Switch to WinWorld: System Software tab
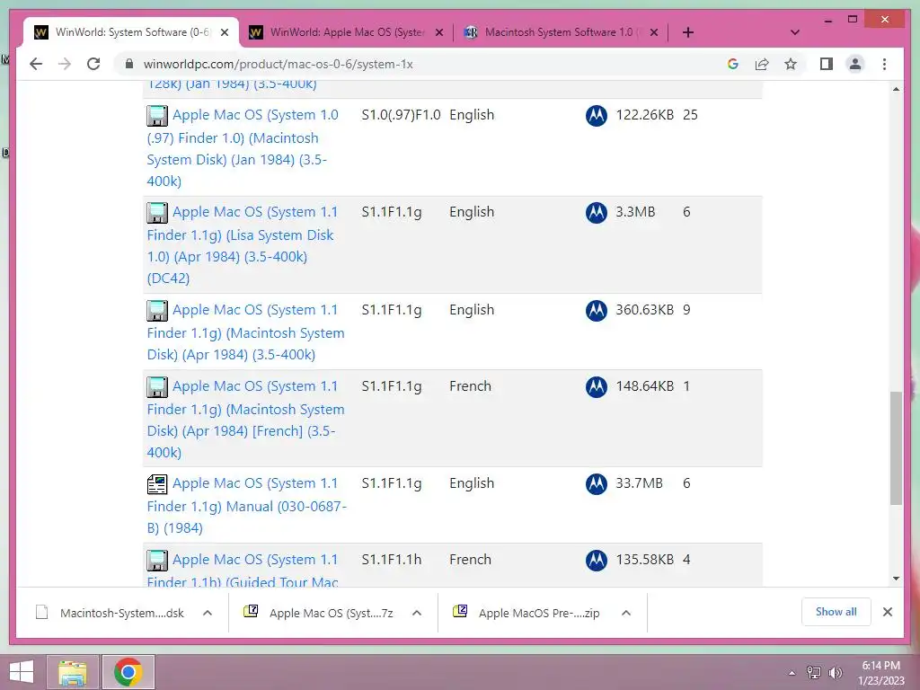This screenshot has width=920, height=690. pos(131,32)
